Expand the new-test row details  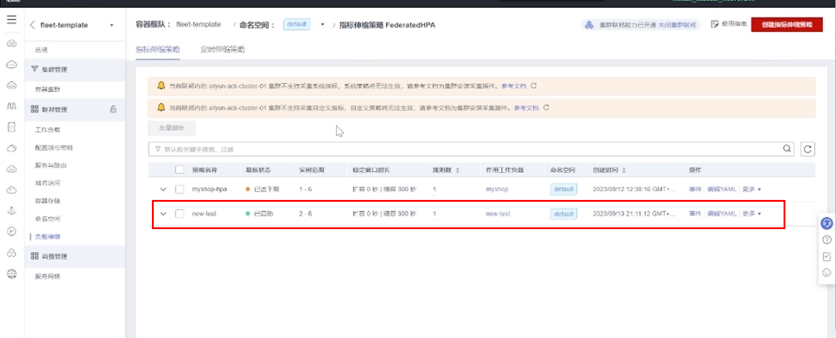[163, 214]
